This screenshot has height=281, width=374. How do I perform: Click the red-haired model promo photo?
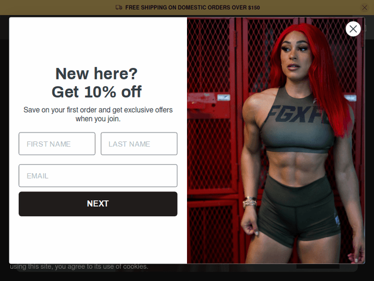click(x=276, y=140)
